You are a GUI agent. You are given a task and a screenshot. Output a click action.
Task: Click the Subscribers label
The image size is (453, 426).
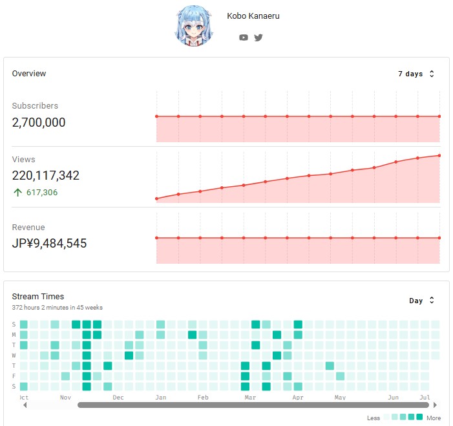point(35,106)
